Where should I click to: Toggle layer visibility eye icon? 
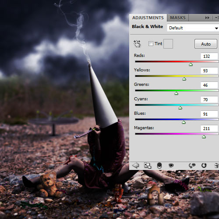[171, 166]
